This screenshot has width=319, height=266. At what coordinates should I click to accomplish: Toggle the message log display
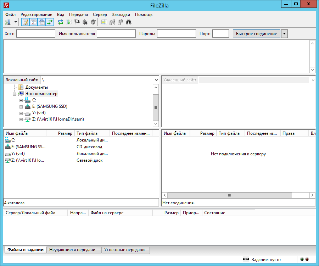point(26,22)
